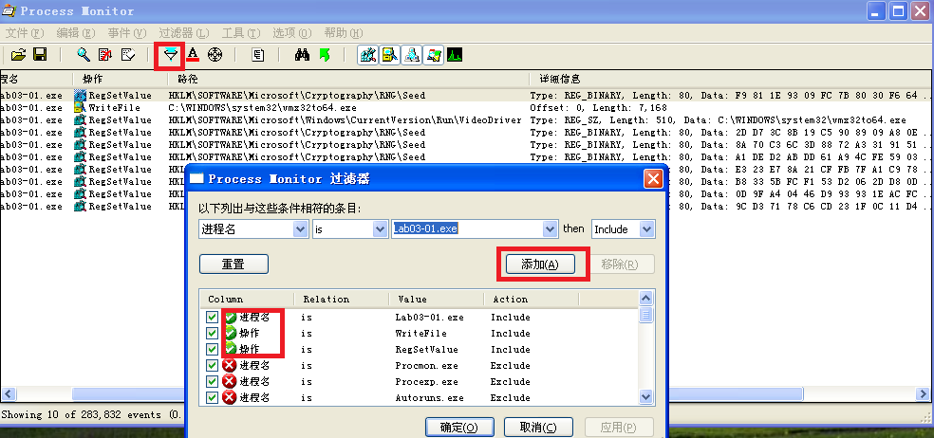Select the vmx32to64.exe WriteFile path cell
Viewport: 934px width, 438px height.
pyautogui.click(x=263, y=108)
